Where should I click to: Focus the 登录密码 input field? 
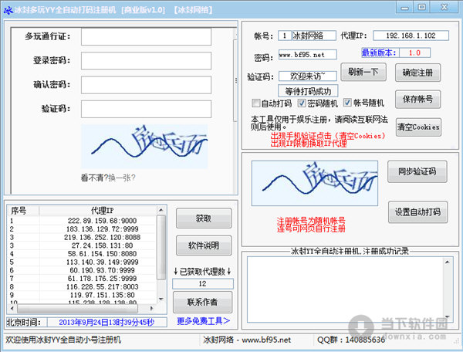[124, 60]
